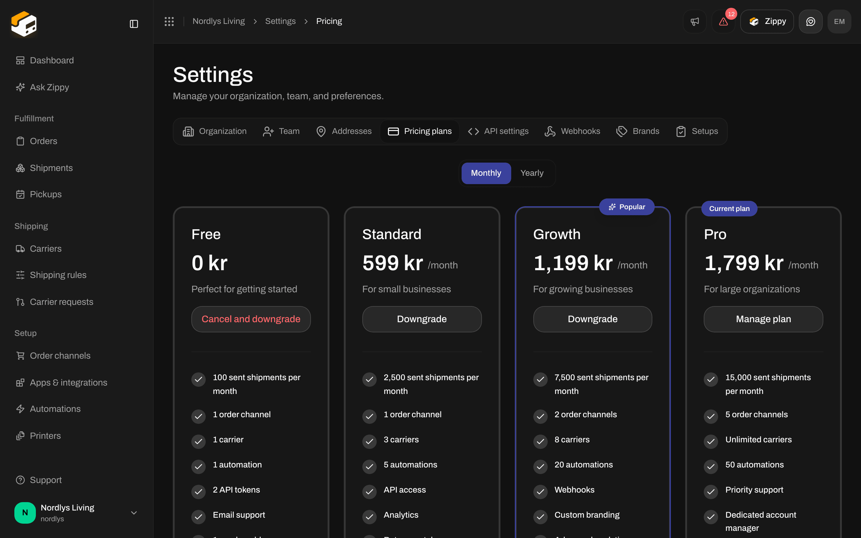
Task: Click the Apps & integrations blocks icon
Action: pos(20,383)
